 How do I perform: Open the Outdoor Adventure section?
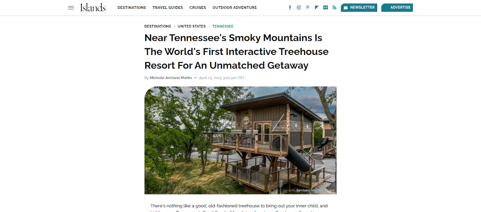coord(235,8)
